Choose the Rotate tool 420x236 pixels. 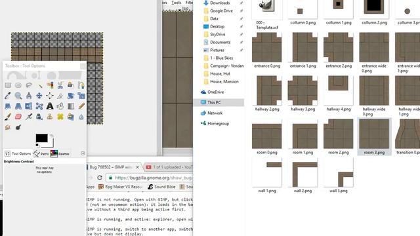[x=71, y=96]
